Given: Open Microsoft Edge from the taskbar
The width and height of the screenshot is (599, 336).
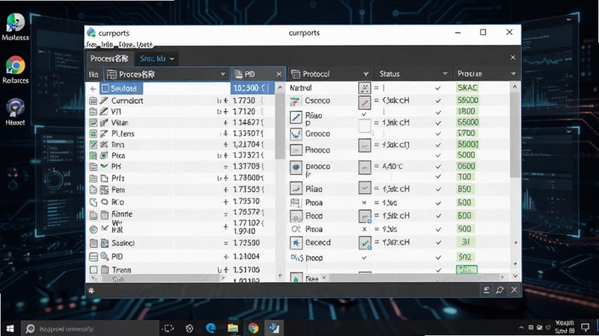Looking at the screenshot, I should 210,328.
